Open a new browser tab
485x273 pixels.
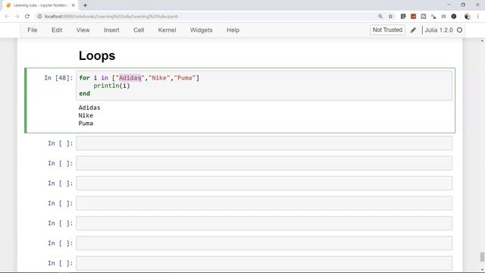click(85, 5)
